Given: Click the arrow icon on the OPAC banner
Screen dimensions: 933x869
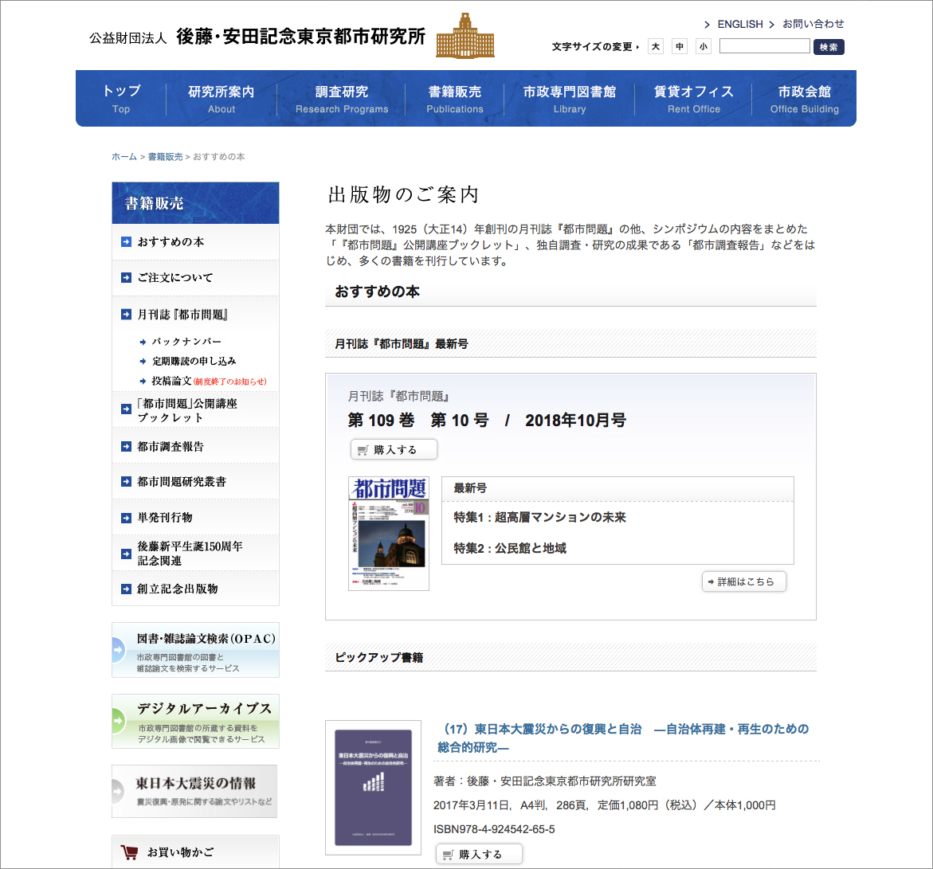Looking at the screenshot, I should click(x=118, y=650).
